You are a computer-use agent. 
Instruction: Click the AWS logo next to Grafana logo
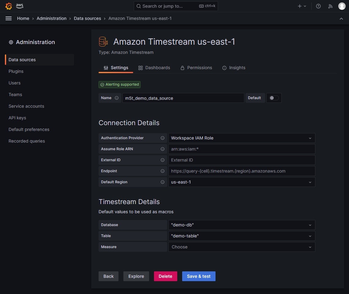pyautogui.click(x=19, y=6)
